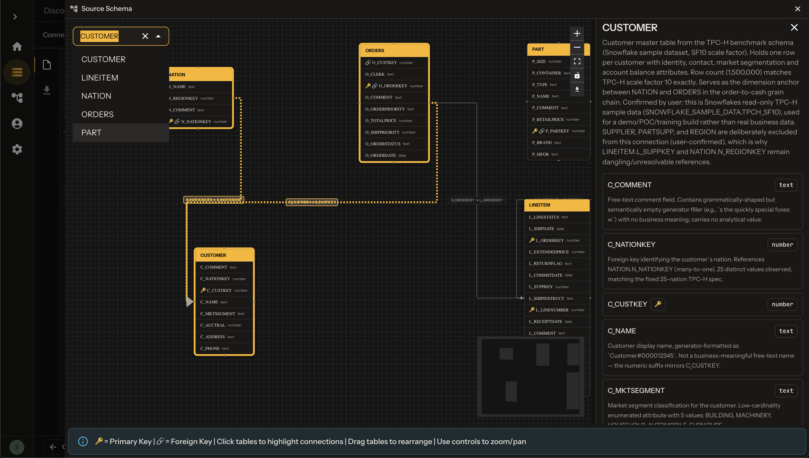The width and height of the screenshot is (809, 458).
Task: Click the O_CUSTKEY to C_CUSTKEY edge label
Action: (x=312, y=202)
